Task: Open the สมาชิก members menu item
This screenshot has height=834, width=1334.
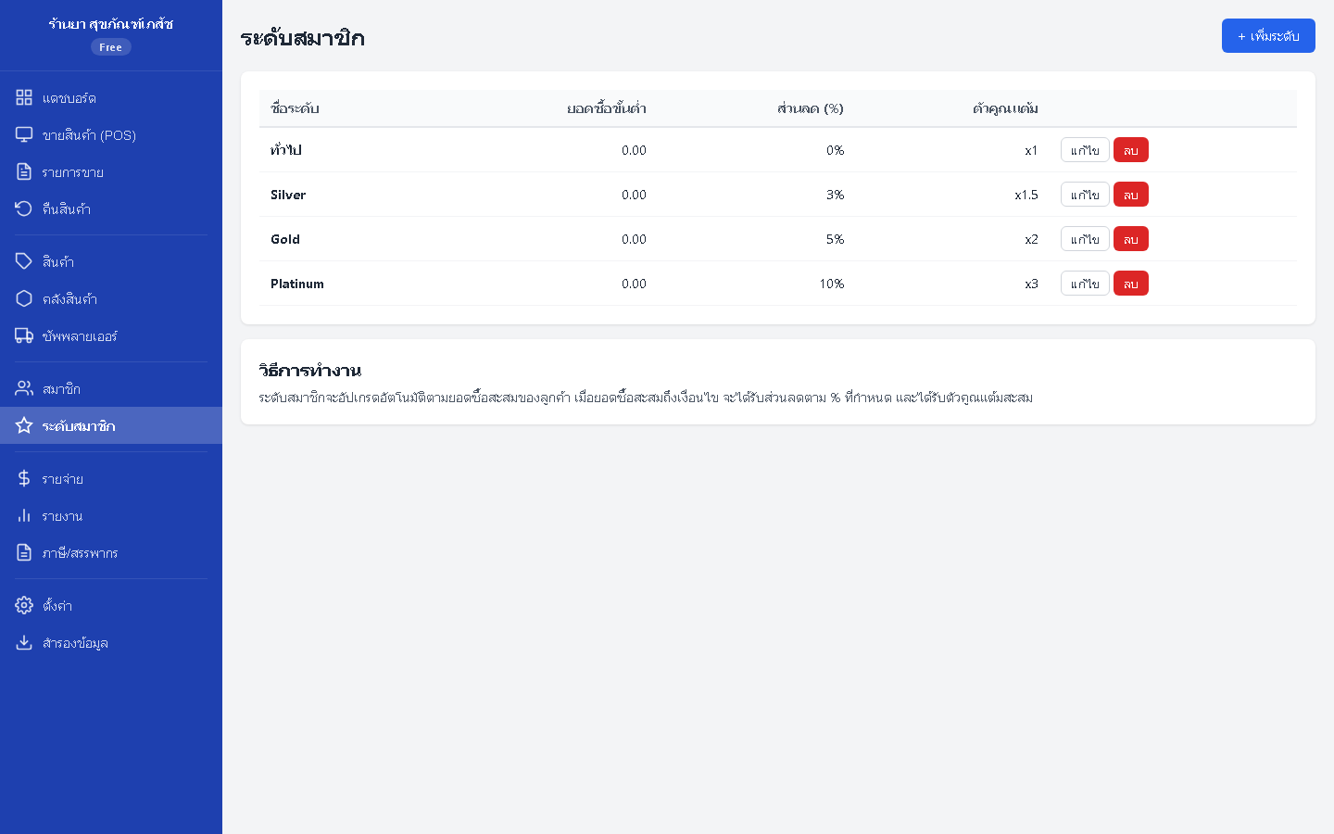Action: click(x=61, y=389)
